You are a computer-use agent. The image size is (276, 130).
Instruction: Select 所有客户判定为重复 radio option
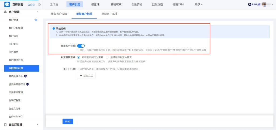79,57
